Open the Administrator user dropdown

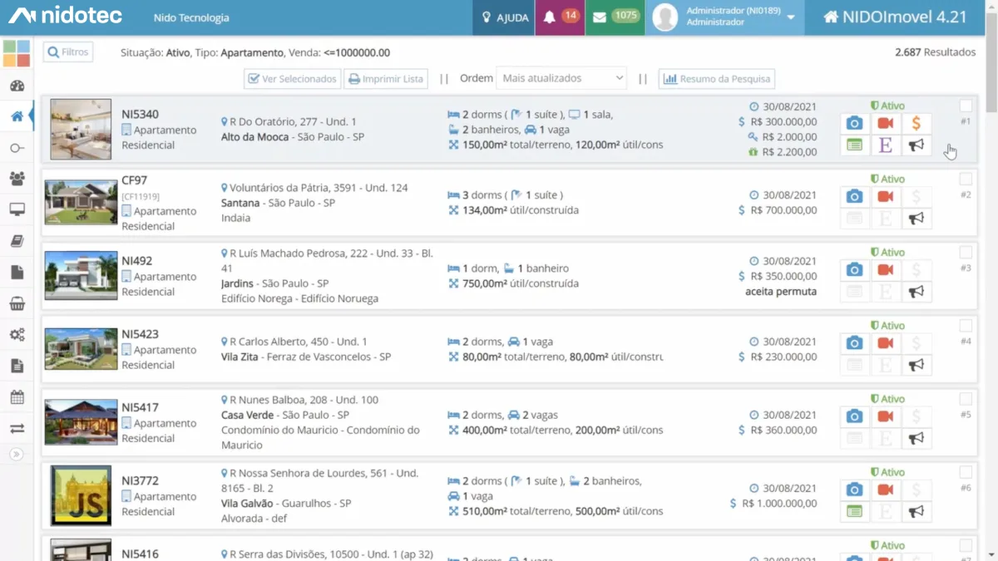point(724,17)
